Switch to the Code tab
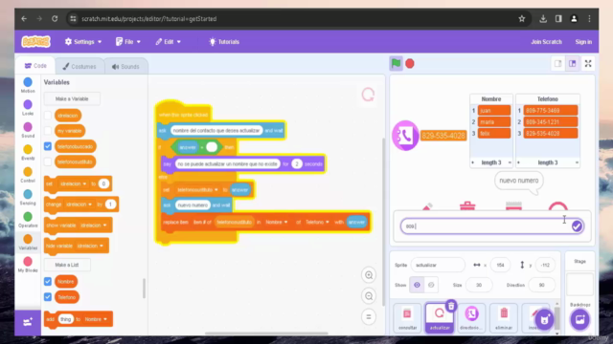This screenshot has width=613, height=344. coord(35,66)
